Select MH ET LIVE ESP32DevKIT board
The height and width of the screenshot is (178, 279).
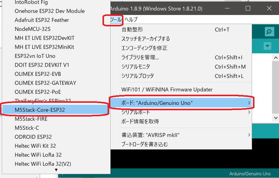56,38
